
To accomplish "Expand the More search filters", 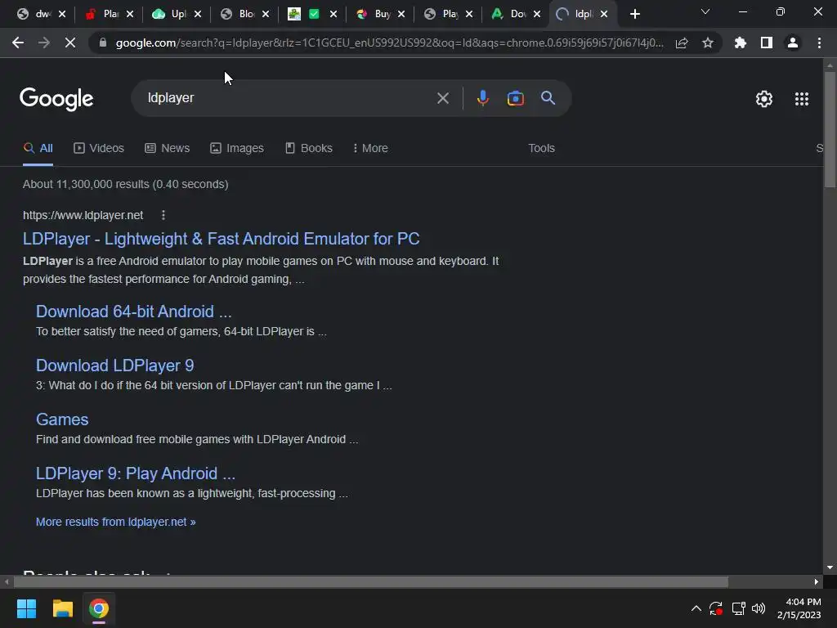I will click(370, 148).
